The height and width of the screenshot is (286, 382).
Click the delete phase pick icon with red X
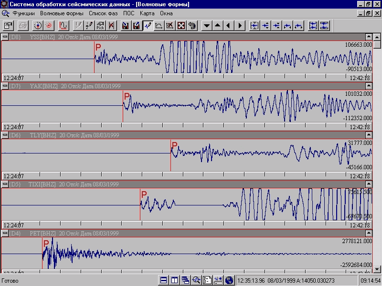click(x=111, y=25)
